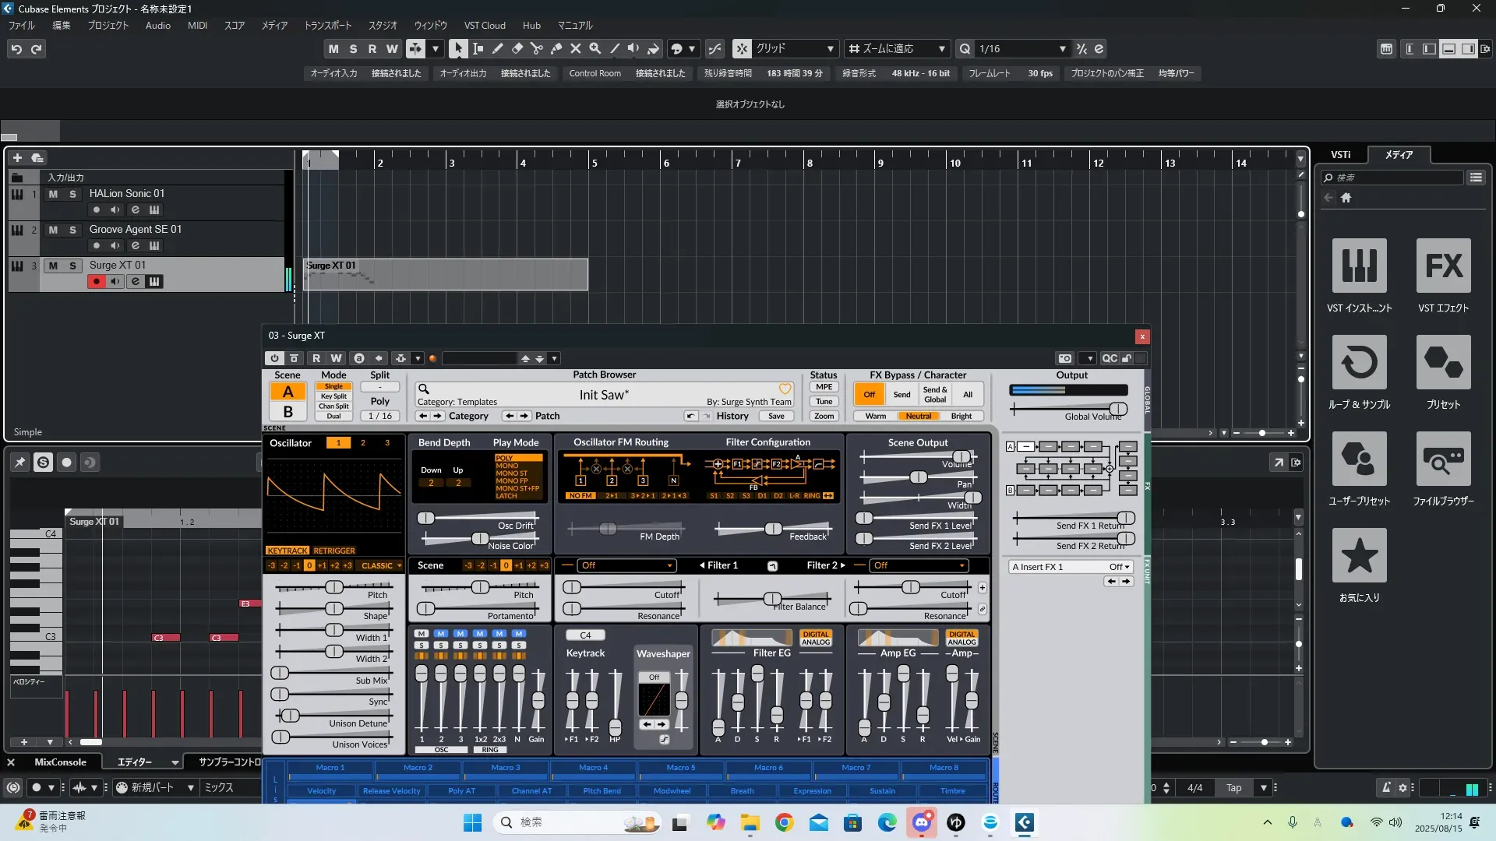The image size is (1496, 841).
Task: Select the Zoom magnifier tool
Action: click(x=595, y=48)
